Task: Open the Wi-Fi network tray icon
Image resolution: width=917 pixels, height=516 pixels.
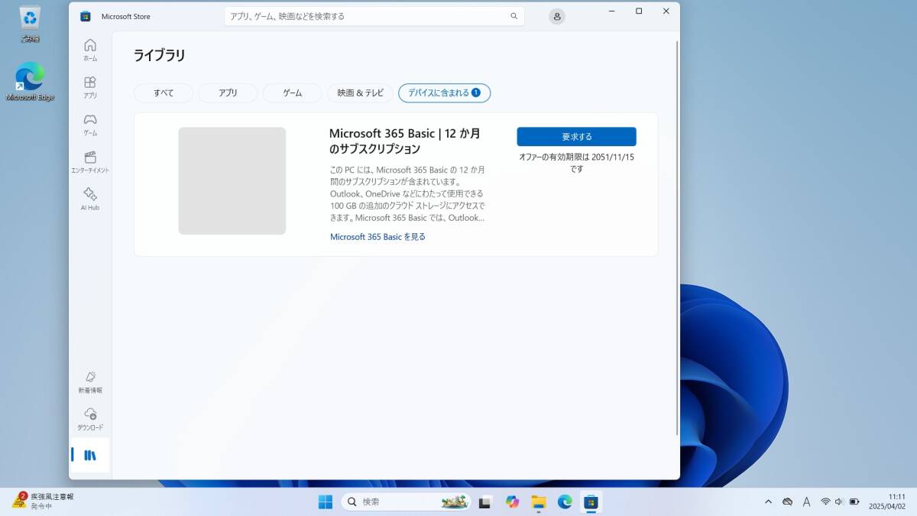Action: point(825,501)
